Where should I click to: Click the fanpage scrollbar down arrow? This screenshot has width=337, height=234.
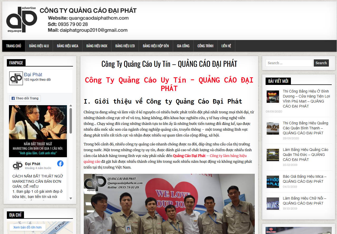(x=71, y=198)
